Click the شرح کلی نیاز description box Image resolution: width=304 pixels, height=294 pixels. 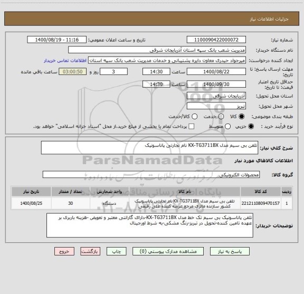click(149, 148)
